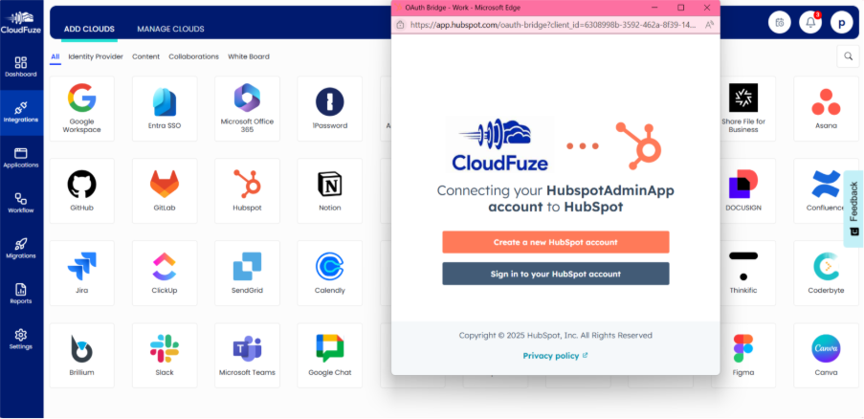The height and width of the screenshot is (419, 864).
Task: Switch to ADD CLOUDS tab
Action: click(x=89, y=29)
